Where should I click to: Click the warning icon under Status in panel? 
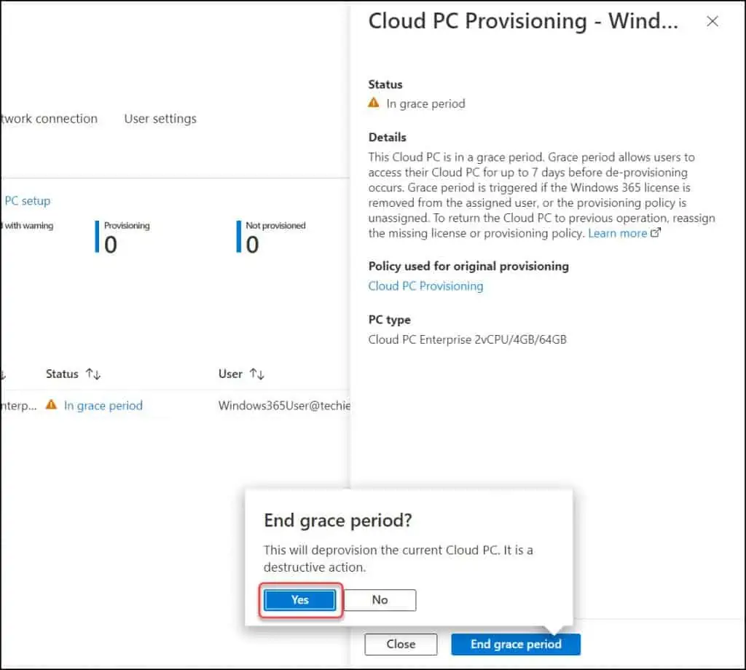pos(374,103)
